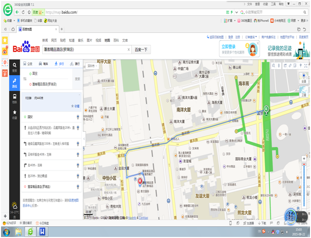This screenshot has height=238, width=311.
Task: Click the box search magnifier map tool
Action: (274, 66)
